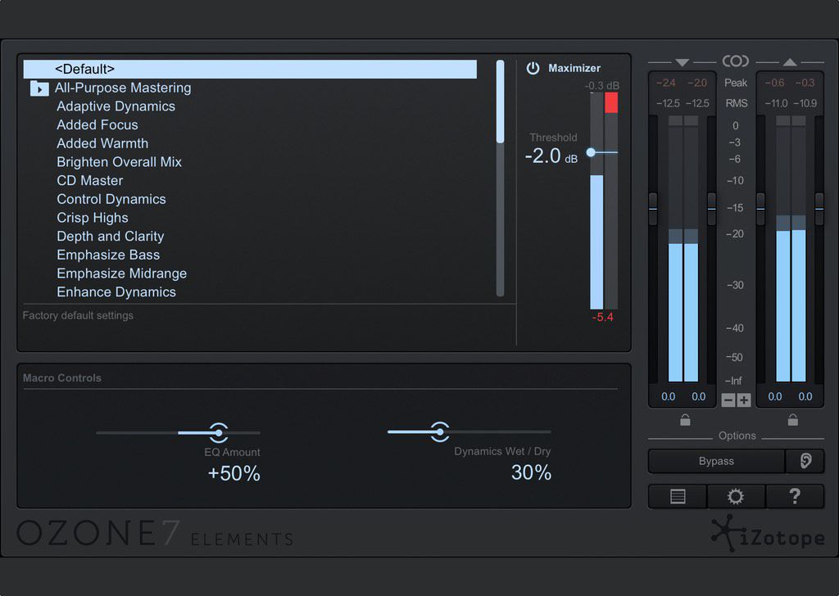Click the right output gain fader handle
Viewport: 839px width, 596px height.
pos(819,209)
